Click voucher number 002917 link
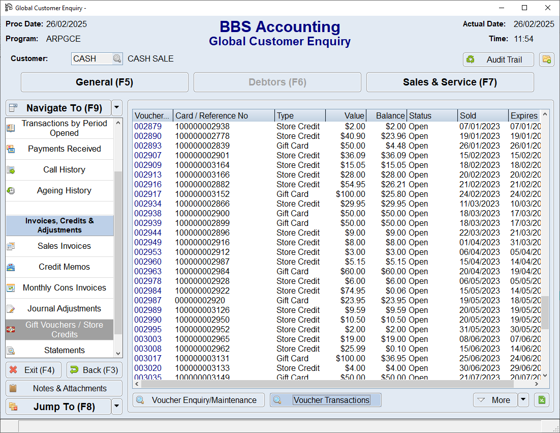Image resolution: width=560 pixels, height=433 pixels. pos(148,194)
